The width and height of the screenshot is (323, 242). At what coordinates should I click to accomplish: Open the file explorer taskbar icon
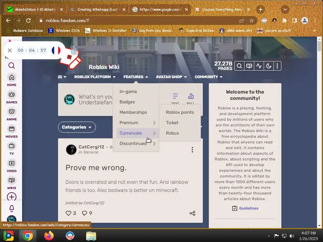[91, 236]
